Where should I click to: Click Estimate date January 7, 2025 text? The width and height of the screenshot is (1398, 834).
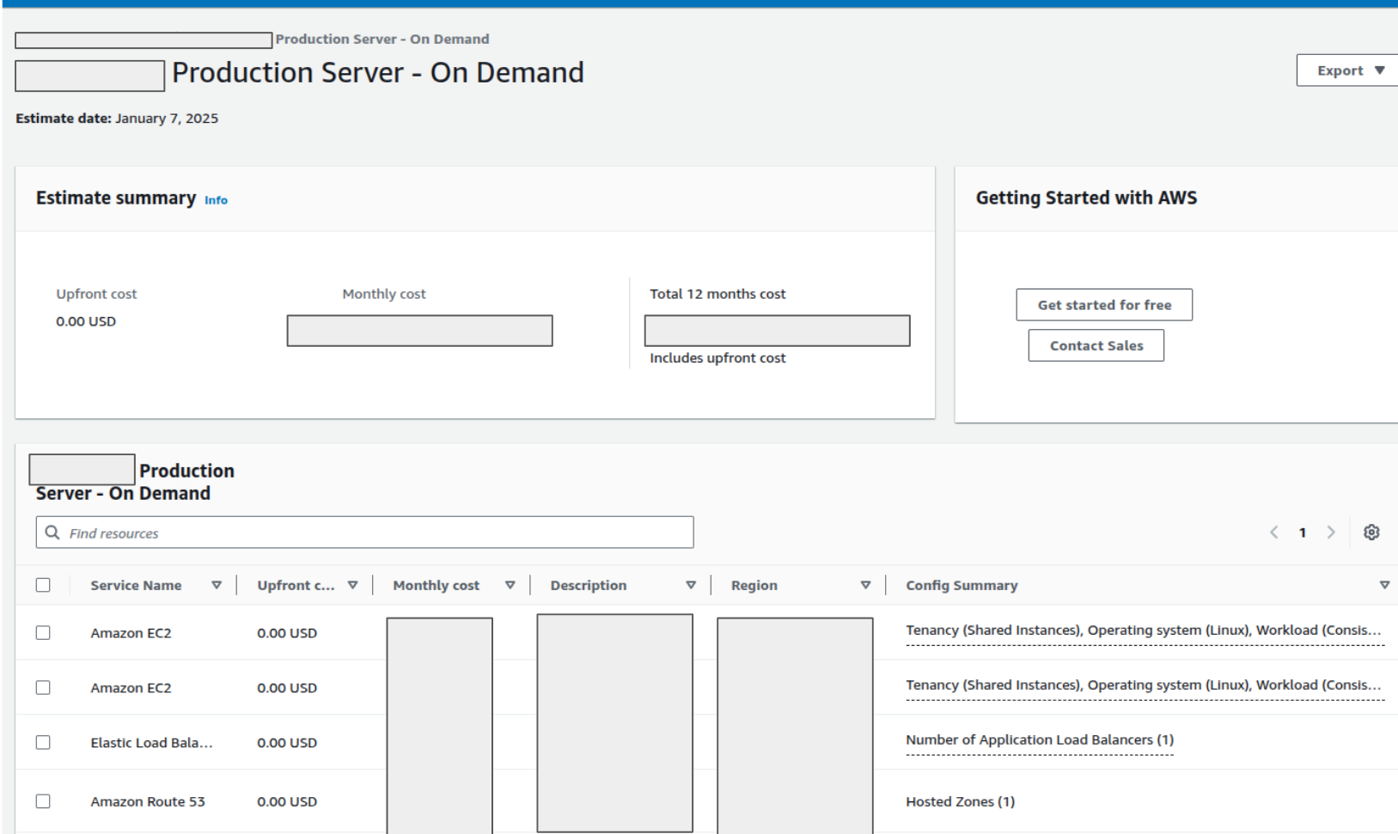(x=117, y=119)
